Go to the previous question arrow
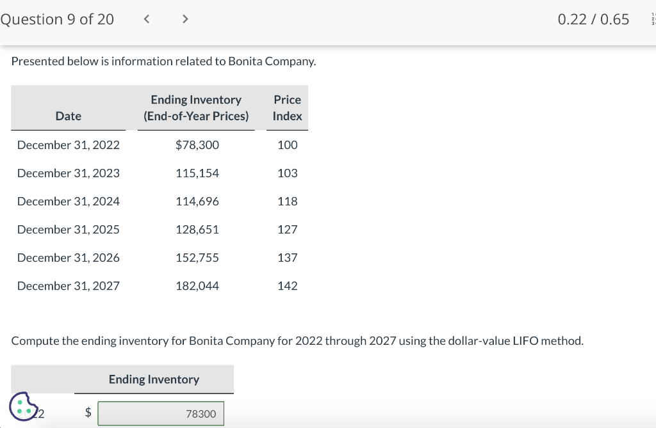The image size is (656, 428). (146, 19)
